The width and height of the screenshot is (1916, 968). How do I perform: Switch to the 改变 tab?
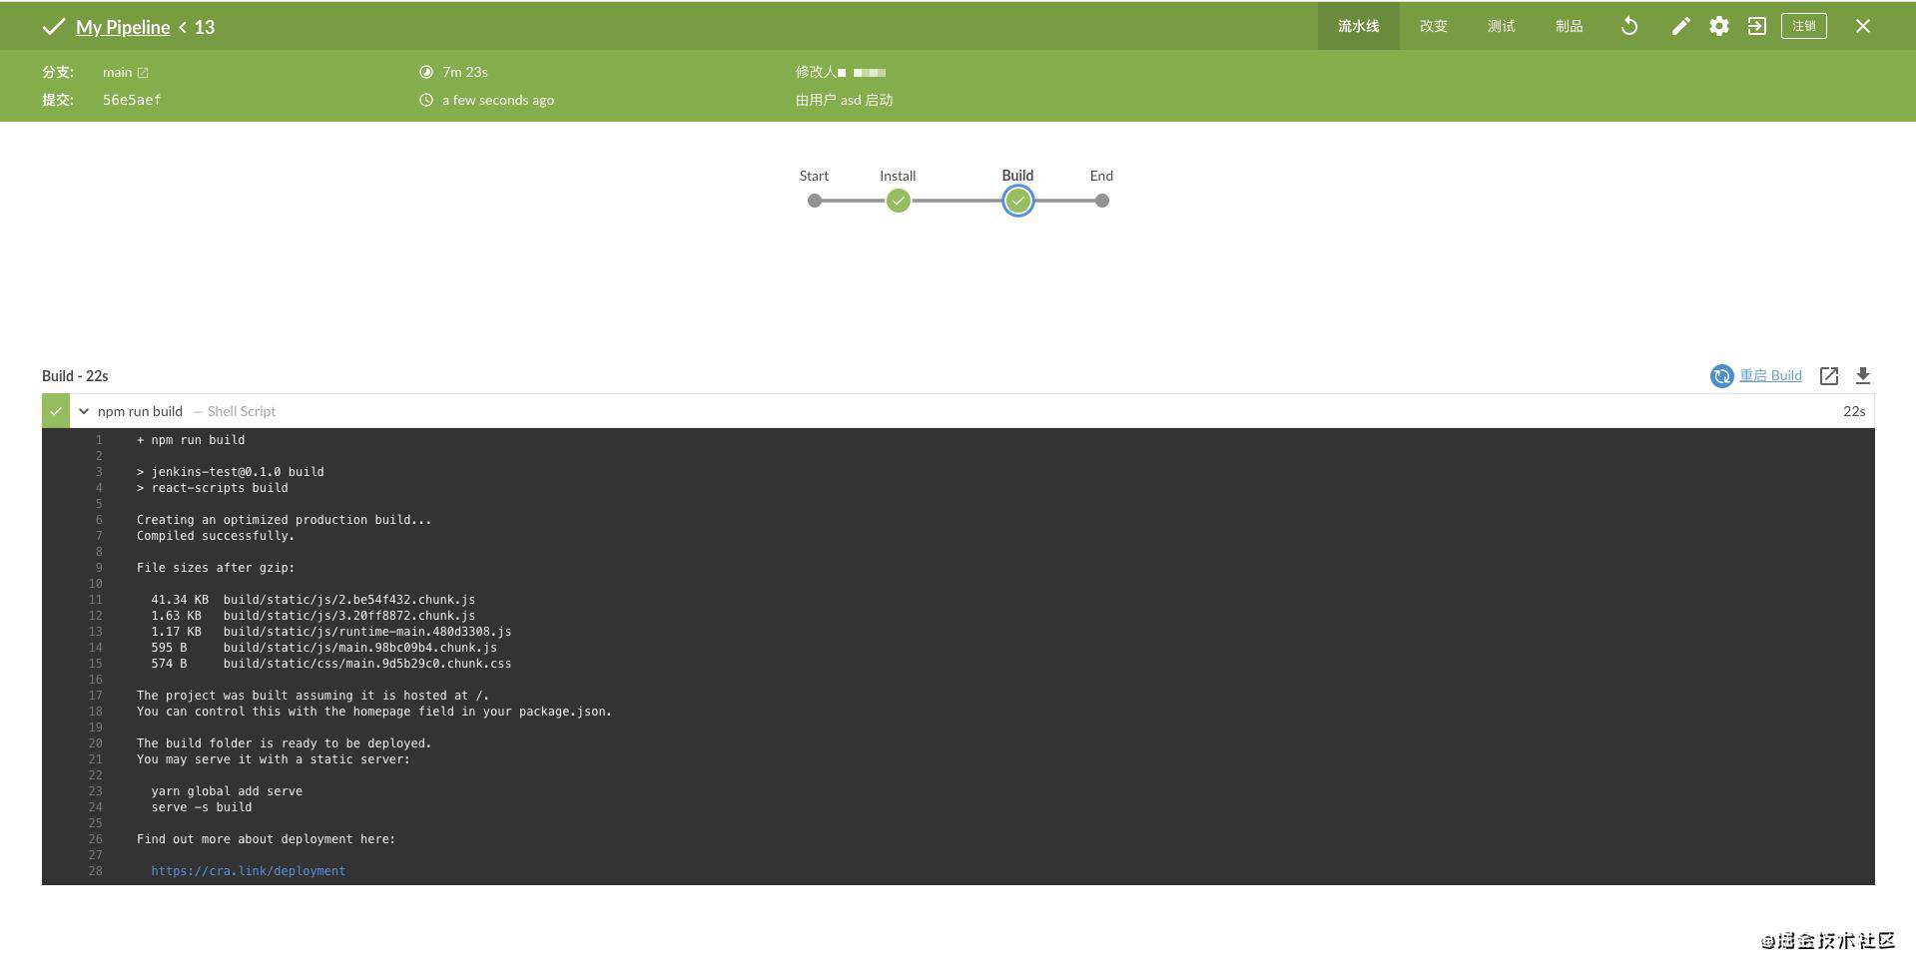pos(1433,26)
